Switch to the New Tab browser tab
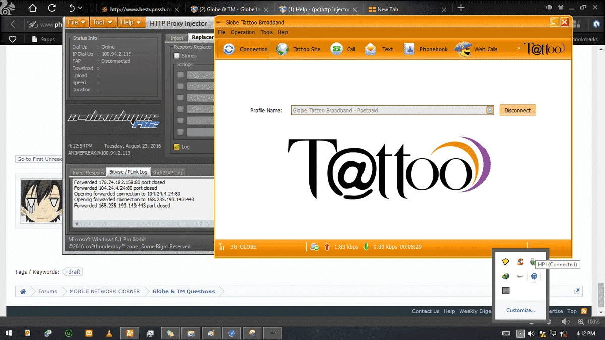 pos(406,9)
